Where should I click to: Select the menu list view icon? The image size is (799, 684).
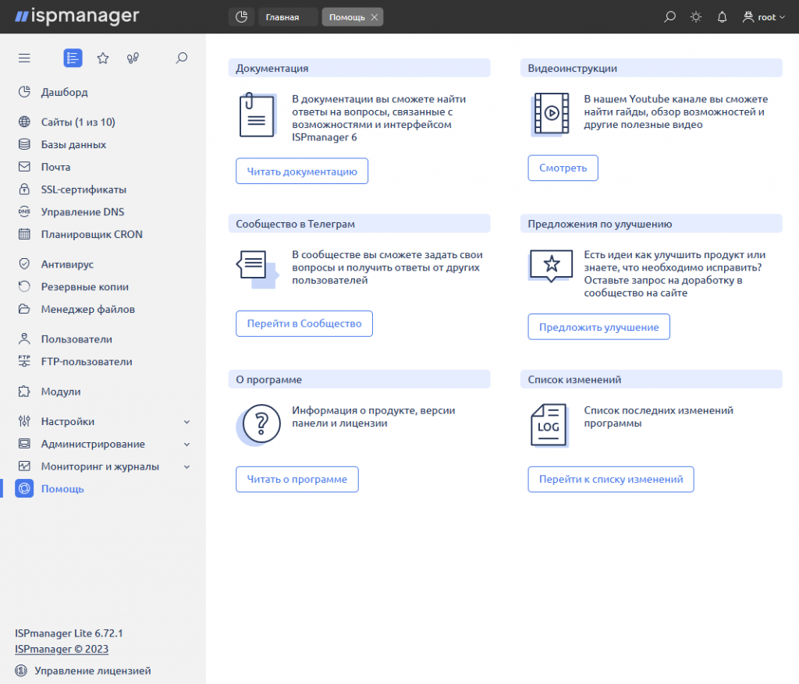pyautogui.click(x=73, y=58)
